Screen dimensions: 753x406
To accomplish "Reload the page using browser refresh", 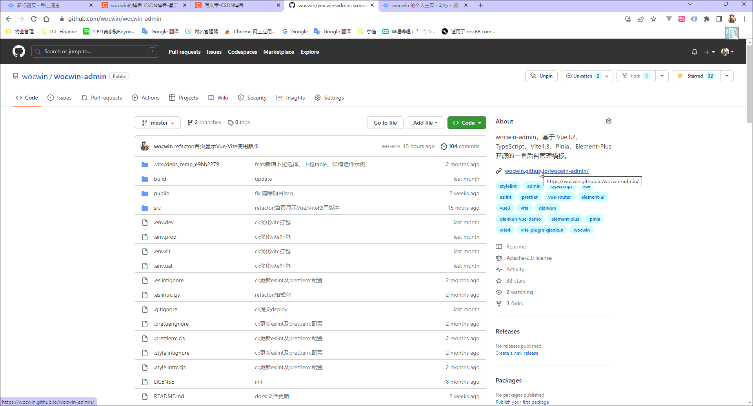I will tap(34, 19).
